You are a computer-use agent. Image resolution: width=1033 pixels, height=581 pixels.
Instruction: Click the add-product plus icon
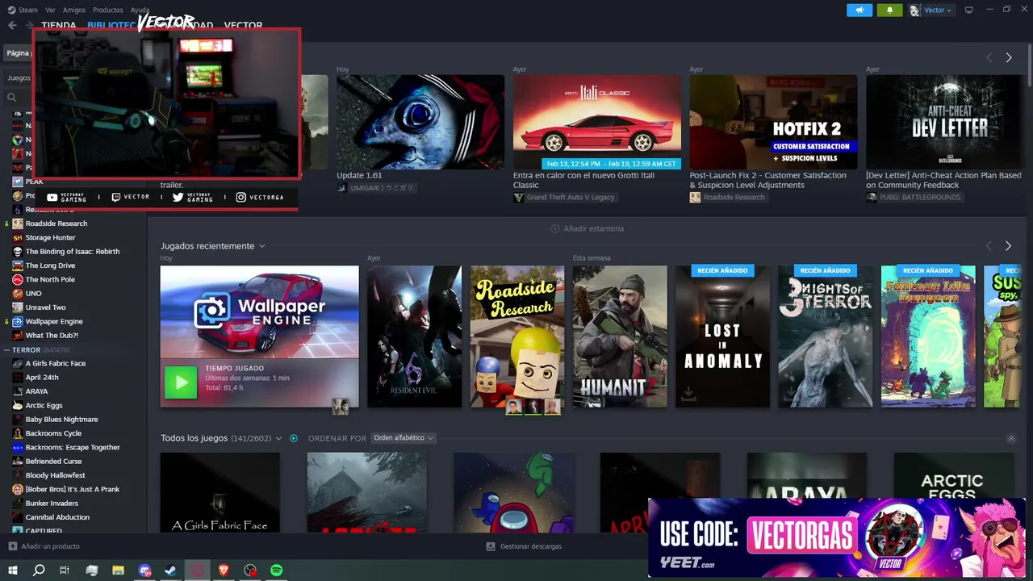[x=12, y=546]
